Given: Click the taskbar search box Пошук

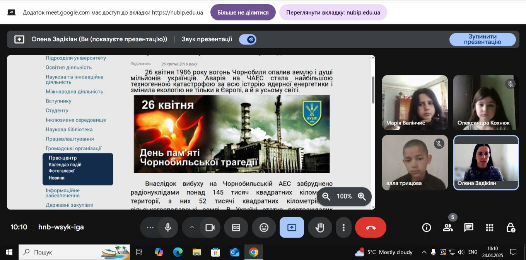Looking at the screenshot, I should coord(74,252).
